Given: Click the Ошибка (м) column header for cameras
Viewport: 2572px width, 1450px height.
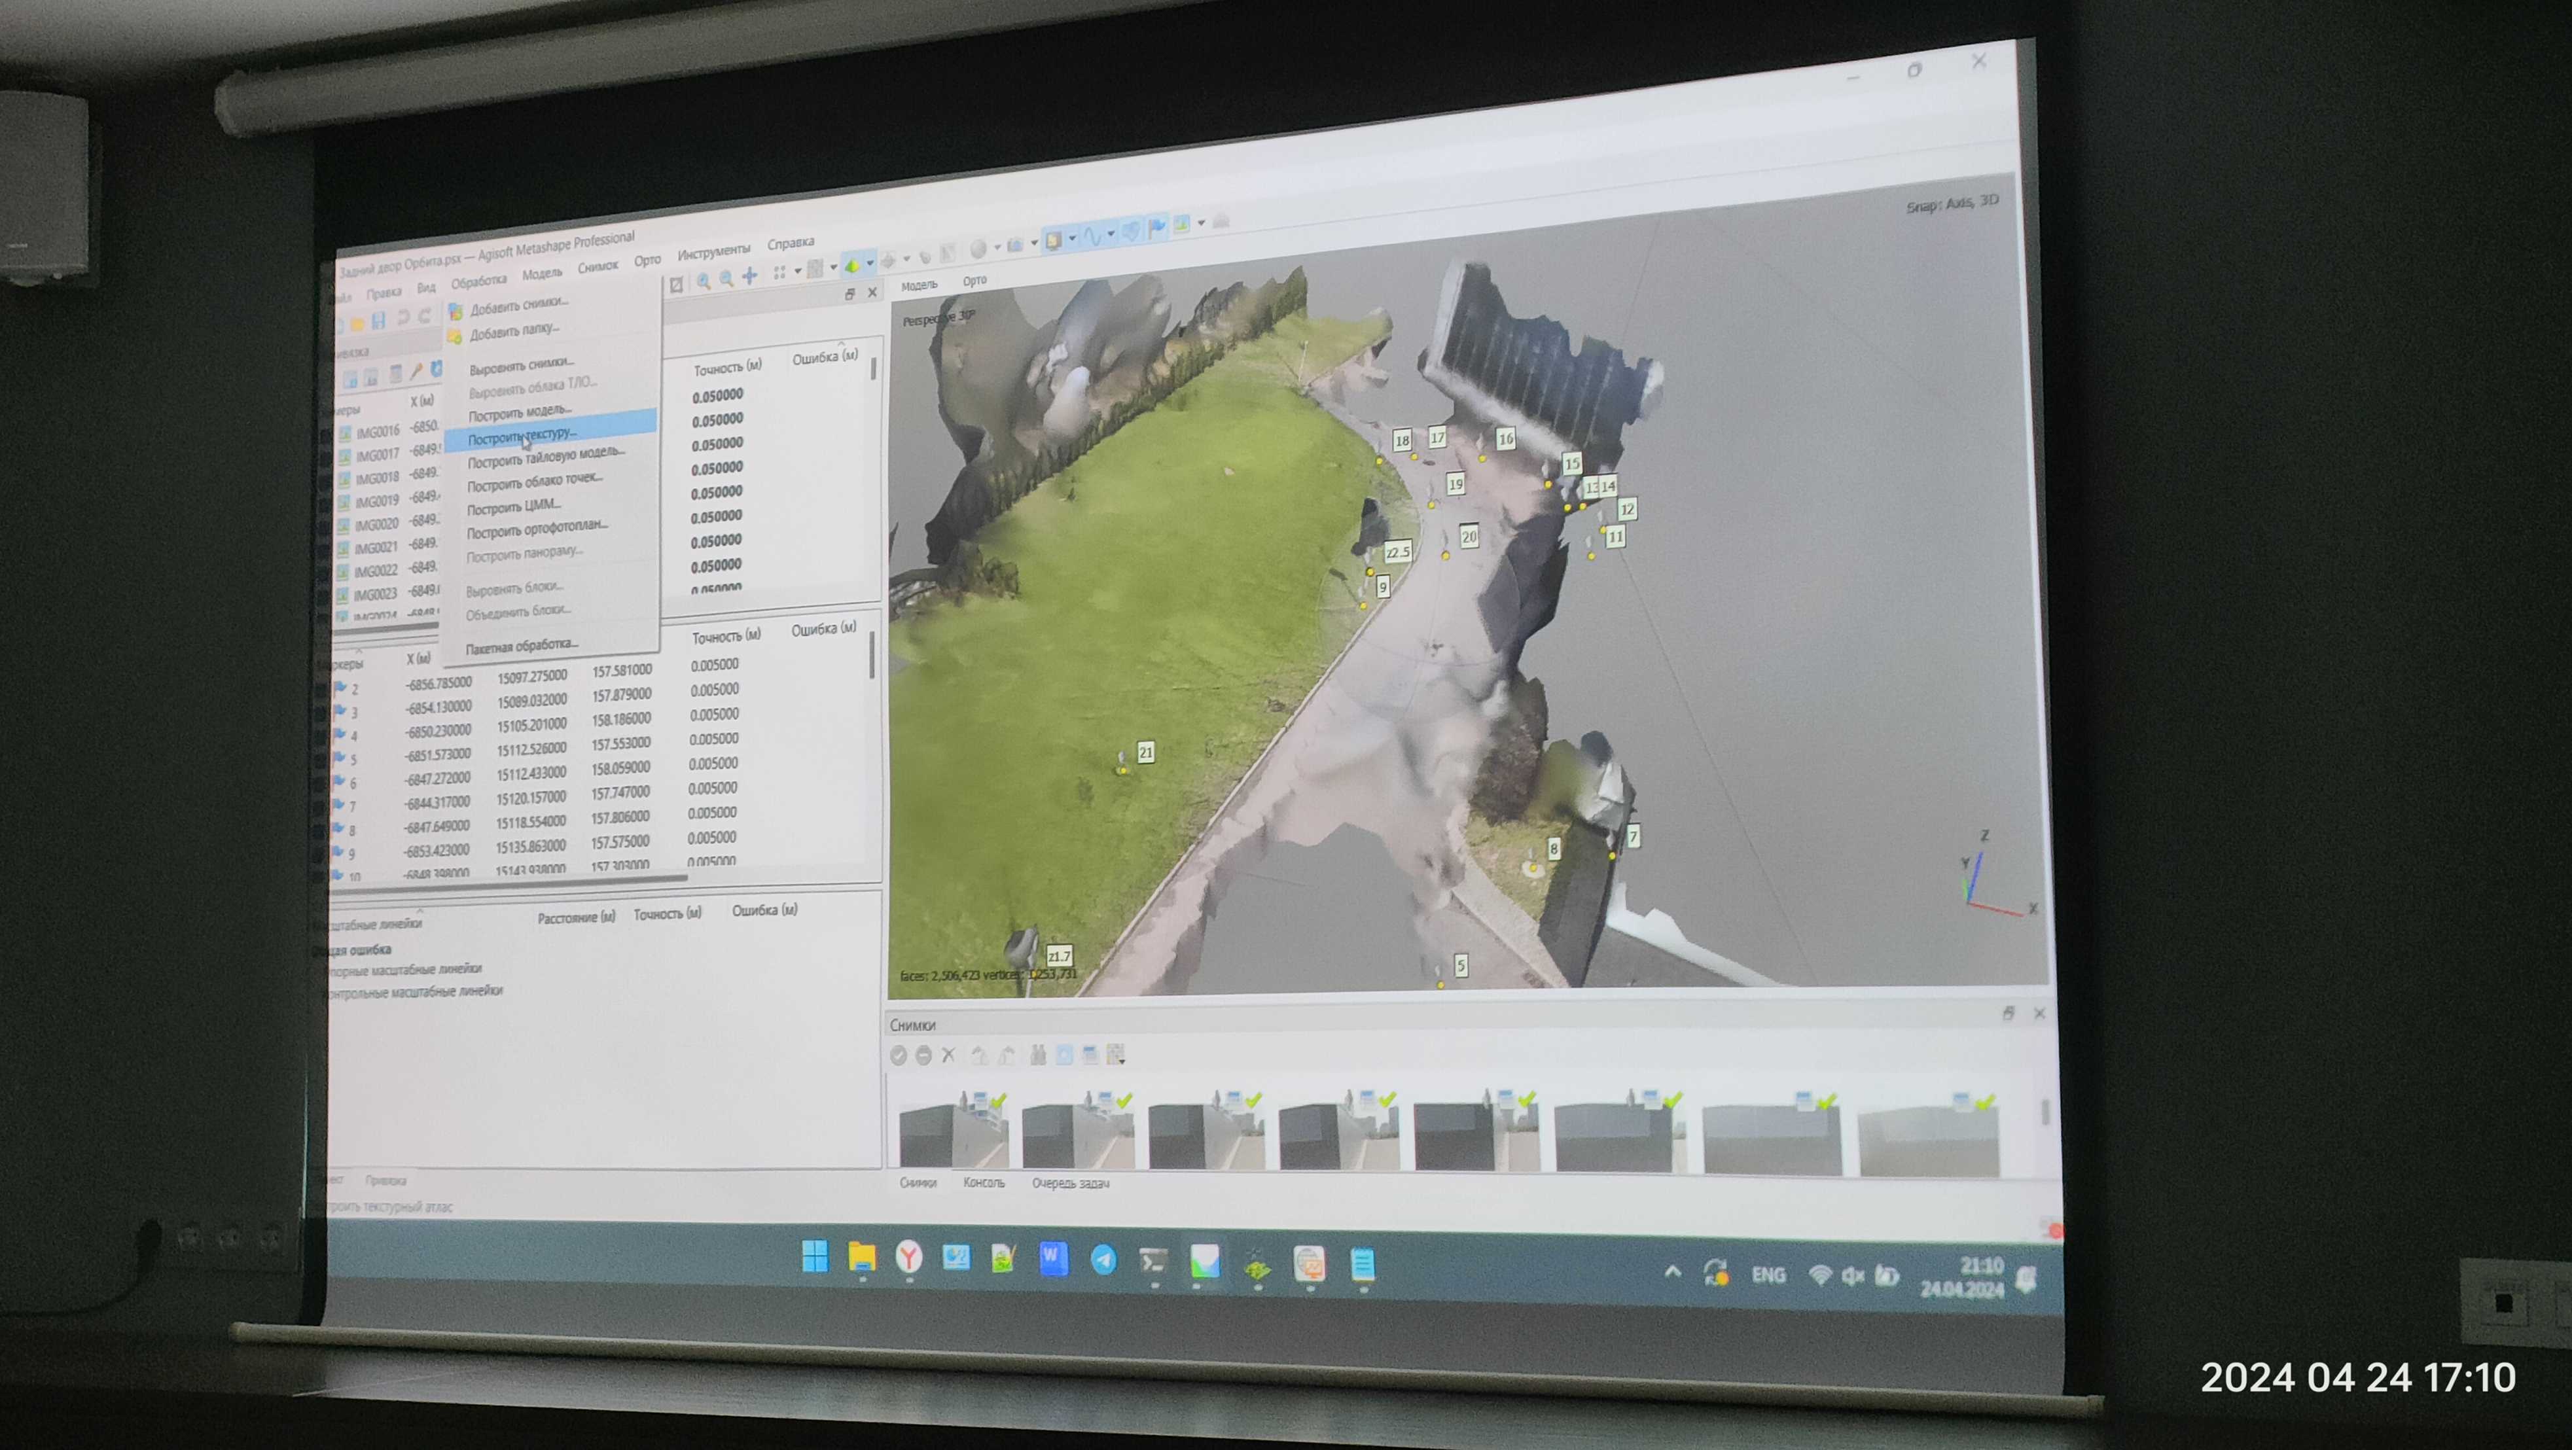Looking at the screenshot, I should point(825,357).
